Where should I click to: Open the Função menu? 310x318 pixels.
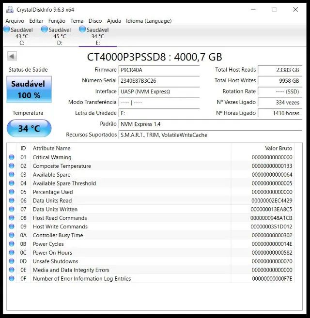click(57, 21)
